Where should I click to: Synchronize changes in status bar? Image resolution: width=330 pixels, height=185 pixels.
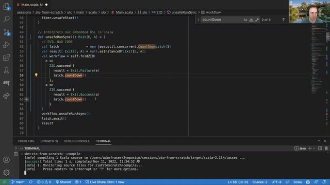coord(31,182)
